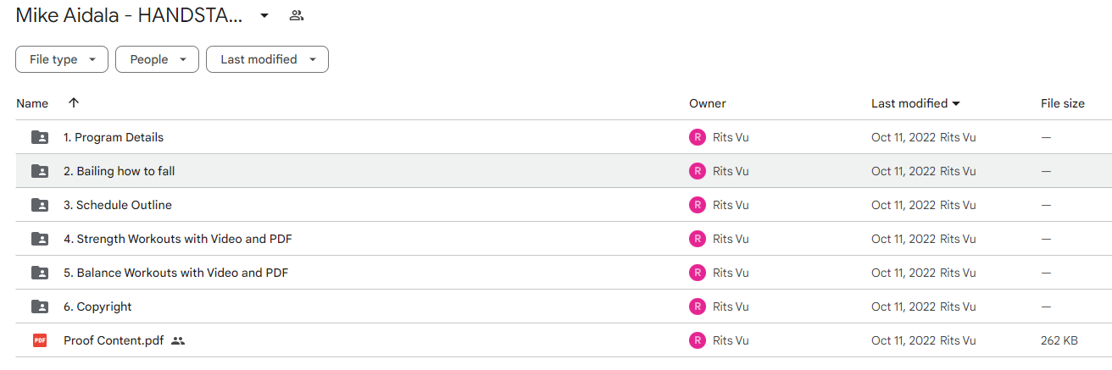Click the Name column header

(32, 103)
